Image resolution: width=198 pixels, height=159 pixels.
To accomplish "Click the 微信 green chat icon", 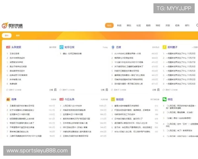I will pyautogui.click(x=164, y=99).
